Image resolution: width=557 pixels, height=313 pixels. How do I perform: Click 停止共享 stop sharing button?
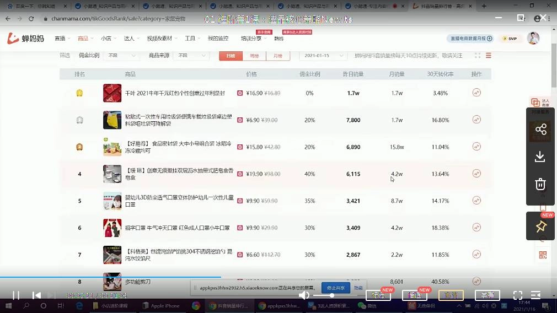pos(336,288)
